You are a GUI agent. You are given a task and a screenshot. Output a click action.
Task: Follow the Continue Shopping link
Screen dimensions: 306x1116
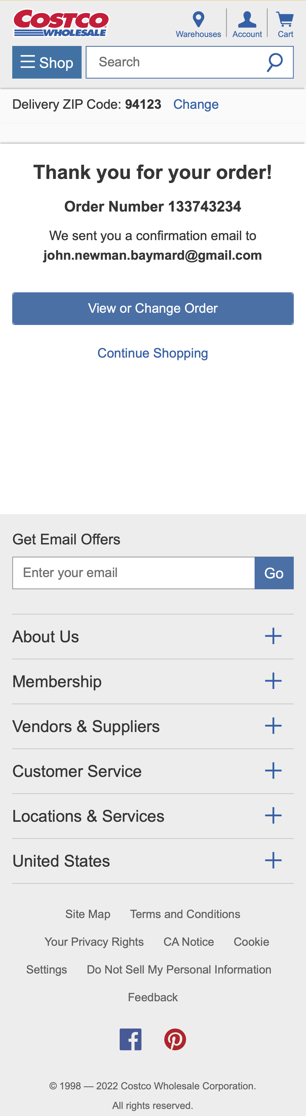point(153,353)
